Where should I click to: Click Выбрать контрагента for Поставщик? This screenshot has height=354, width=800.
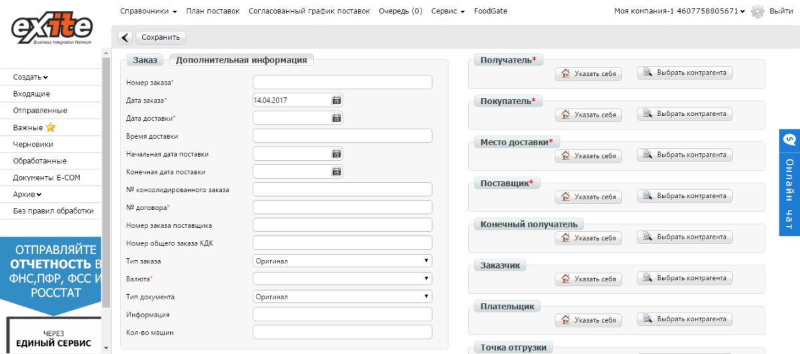[685, 196]
